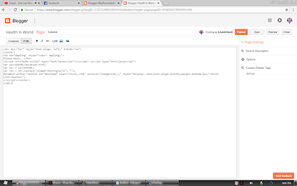Open the Chrome Blogger taskbar item
The width and height of the screenshot is (297, 186).
(29, 183)
